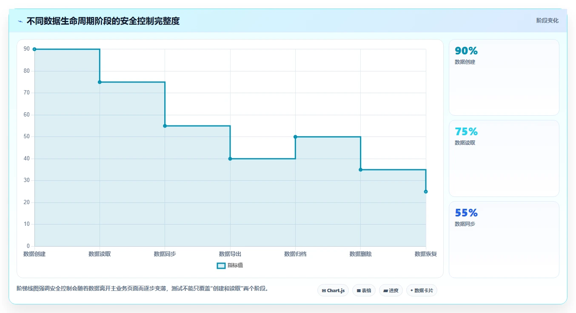This screenshot has height=313, width=576.
Task: Click the sparkle icon in 数据卡片 tag
Action: 412,291
